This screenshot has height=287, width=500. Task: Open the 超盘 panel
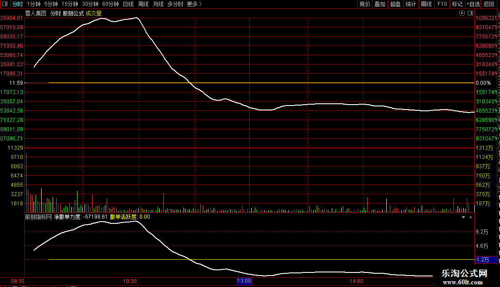click(x=395, y=4)
